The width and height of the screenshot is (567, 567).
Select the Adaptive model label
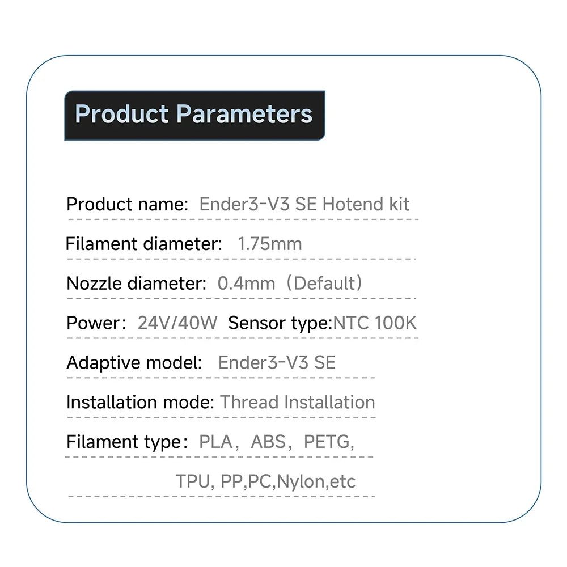coord(134,363)
